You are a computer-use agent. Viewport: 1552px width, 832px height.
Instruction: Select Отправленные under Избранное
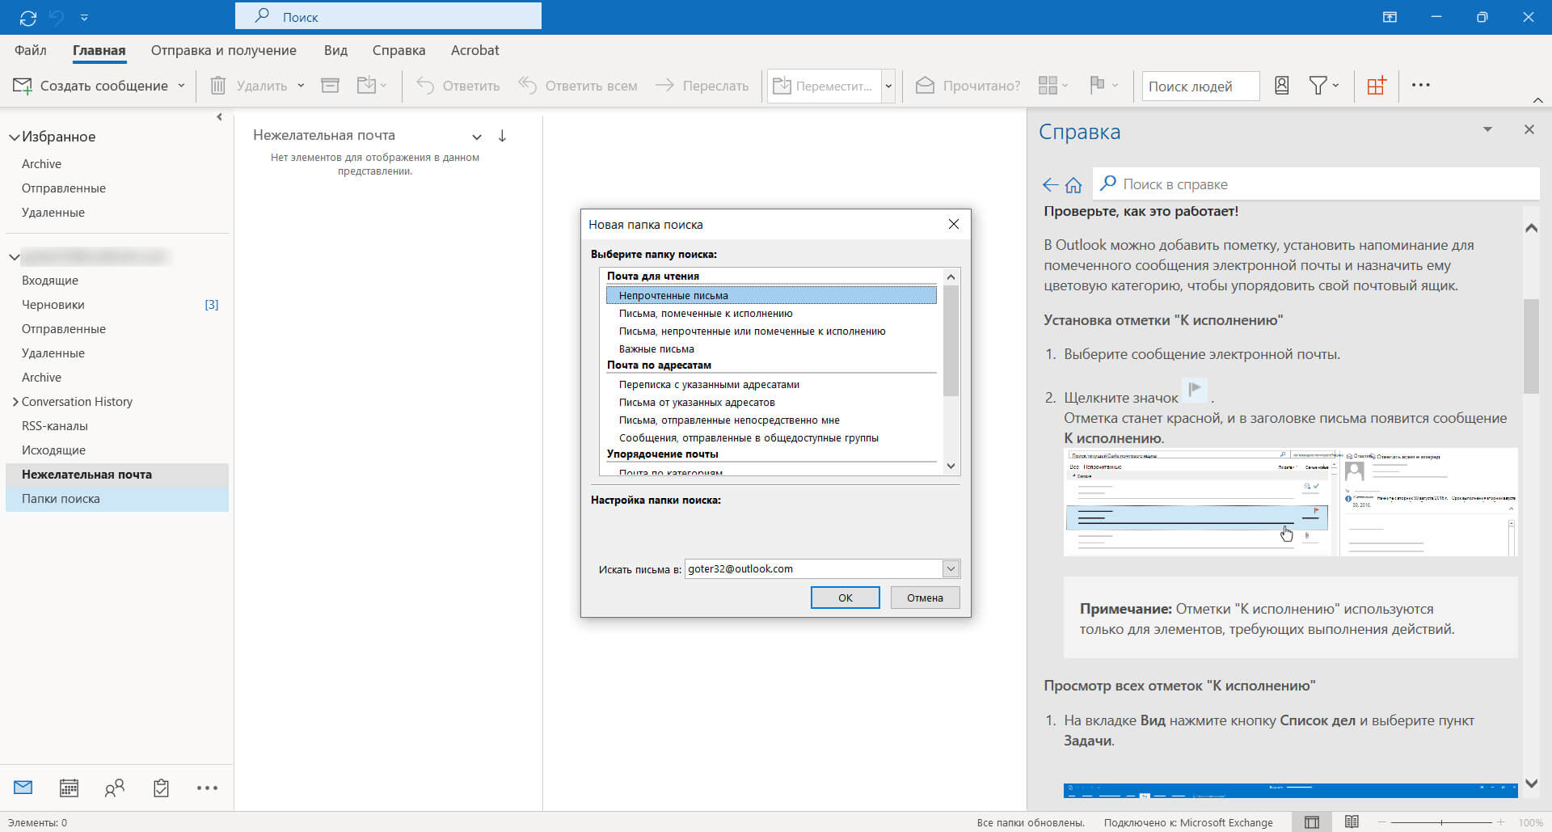[x=64, y=188]
